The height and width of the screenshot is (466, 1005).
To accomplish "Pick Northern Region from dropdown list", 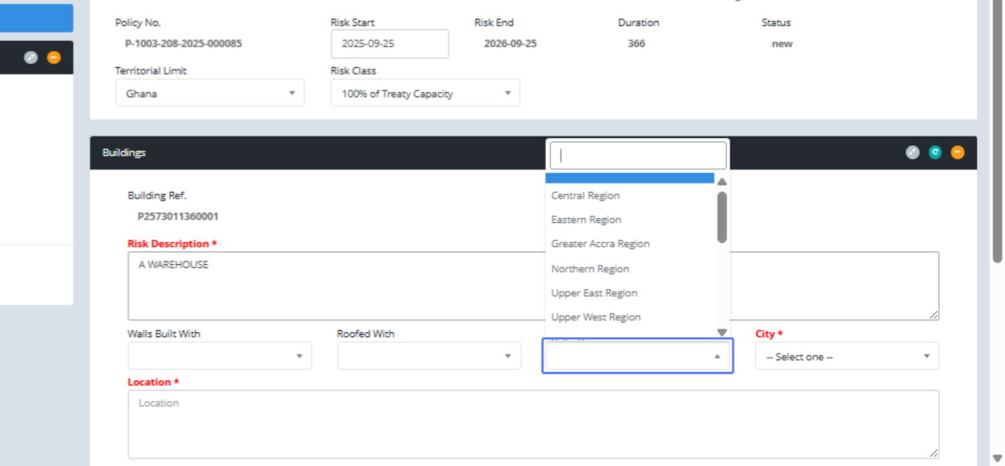I will (x=590, y=269).
